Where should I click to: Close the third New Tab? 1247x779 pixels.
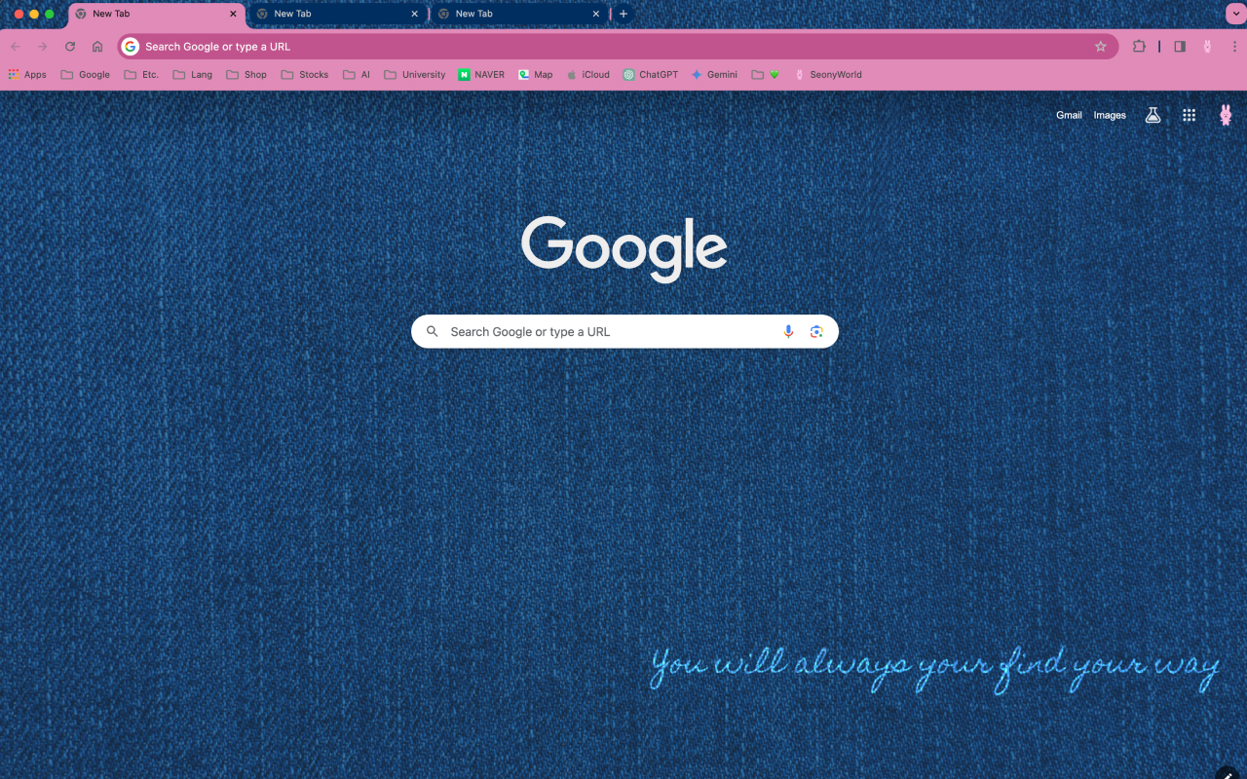(595, 14)
